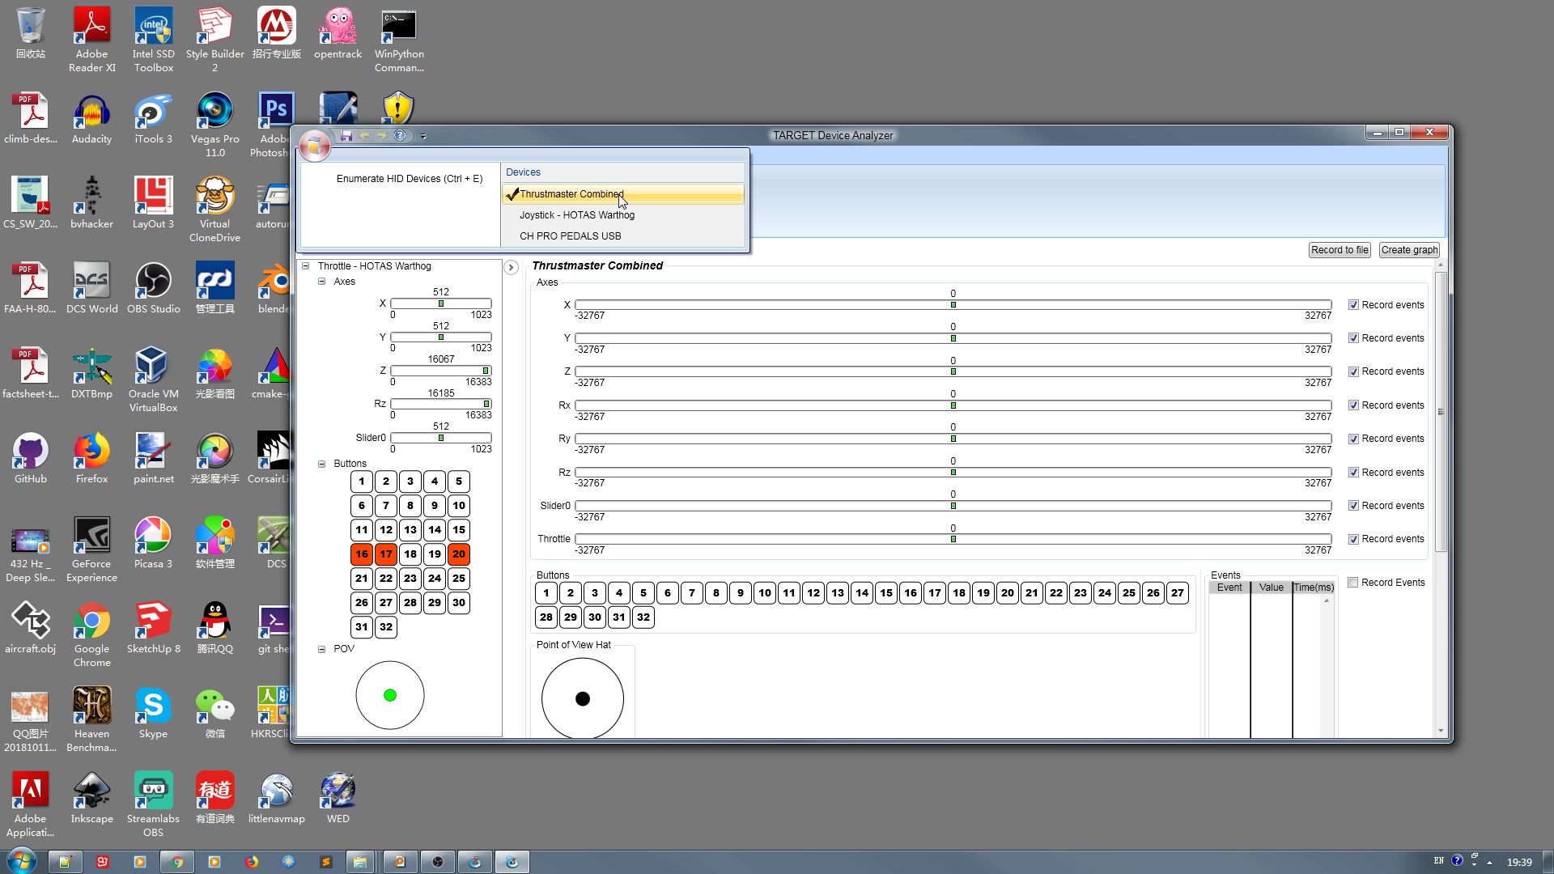Screen dimensions: 1554x874
Task: Collapse the POV section in left panel
Action: tap(321, 649)
